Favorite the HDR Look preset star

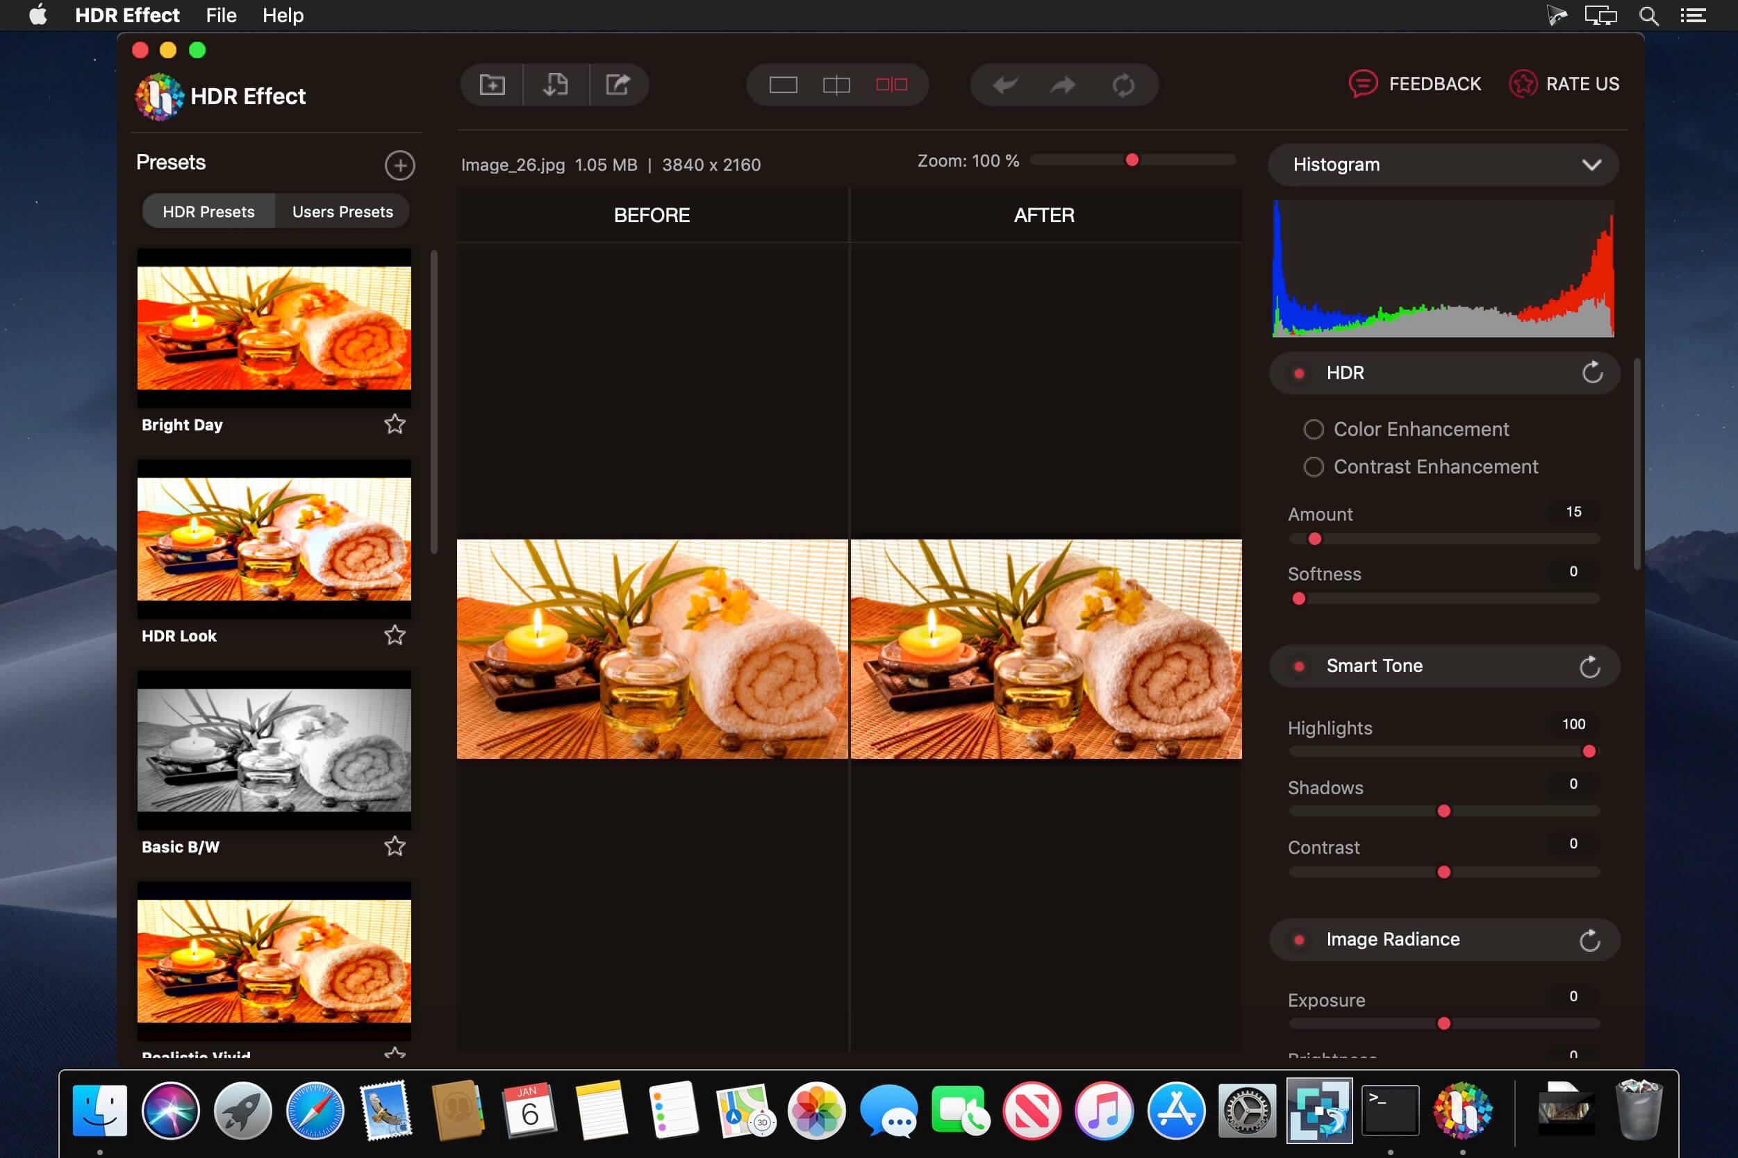click(x=395, y=635)
